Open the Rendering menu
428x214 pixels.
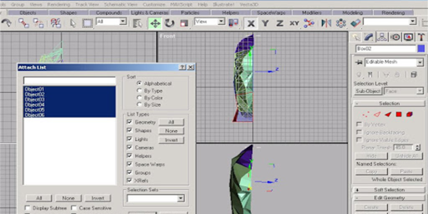pyautogui.click(x=59, y=4)
